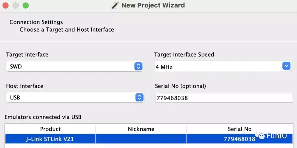Viewport: 297px width, 148px height.
Task: Minimize the wizard with the yellow button
Action: (15, 5)
